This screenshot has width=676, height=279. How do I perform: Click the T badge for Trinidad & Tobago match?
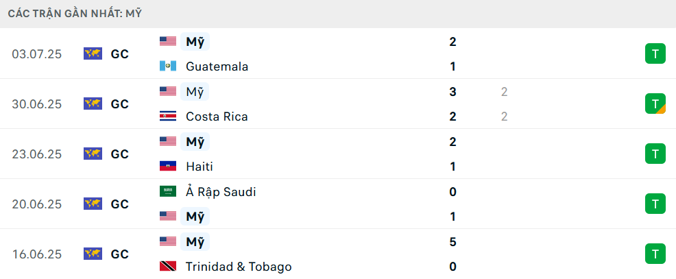[x=655, y=254]
